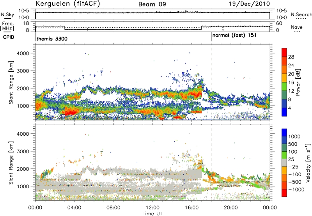Click the '60' Nave axis label
The image size is (312, 216).
tap(279, 23)
